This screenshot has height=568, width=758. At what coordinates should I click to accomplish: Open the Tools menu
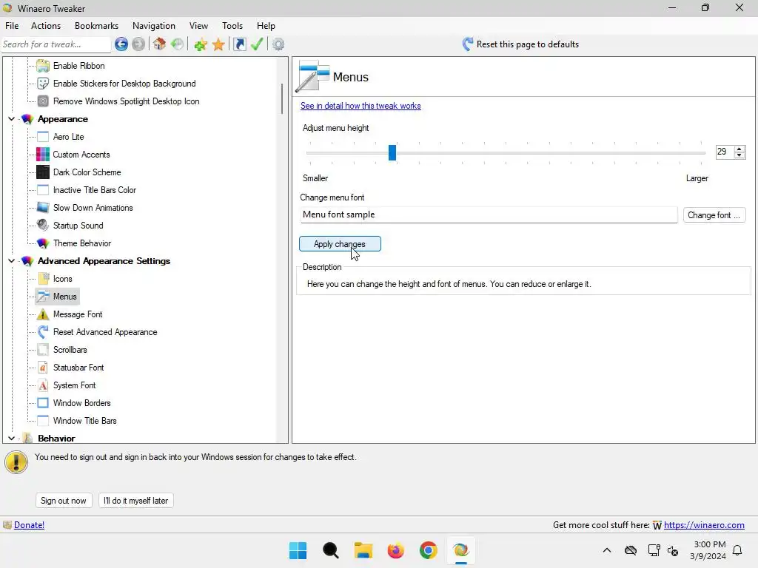[232, 26]
